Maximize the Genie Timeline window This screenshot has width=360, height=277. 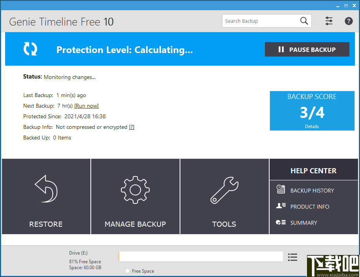(x=346, y=6)
